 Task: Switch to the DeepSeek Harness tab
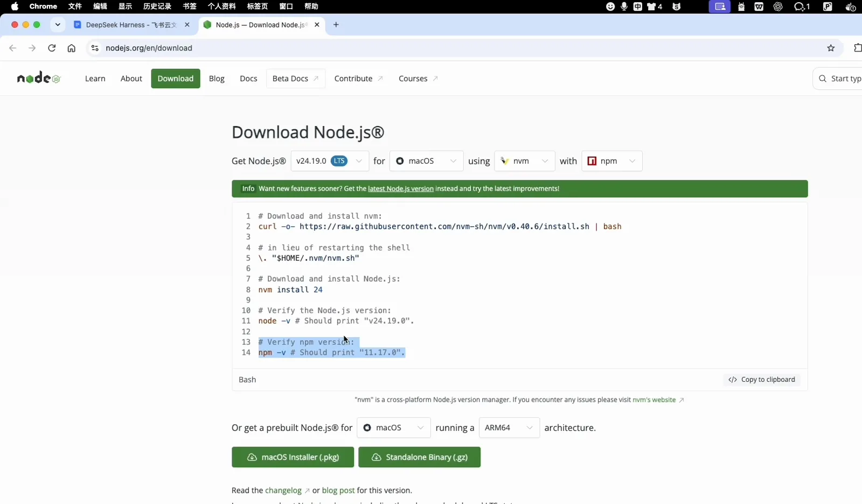[x=131, y=25]
